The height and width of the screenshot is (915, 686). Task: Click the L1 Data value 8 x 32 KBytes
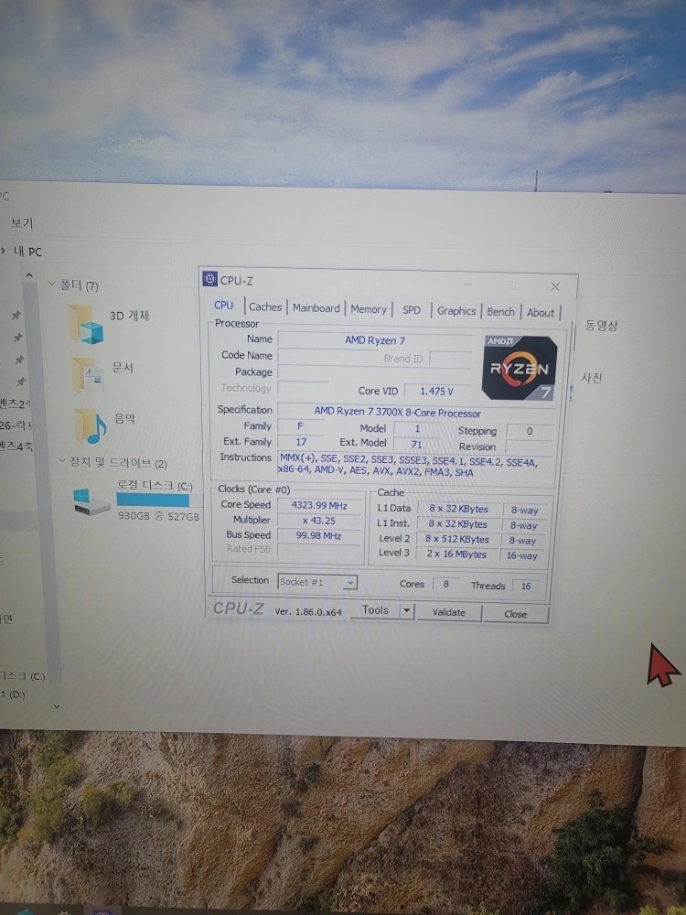pyautogui.click(x=458, y=509)
